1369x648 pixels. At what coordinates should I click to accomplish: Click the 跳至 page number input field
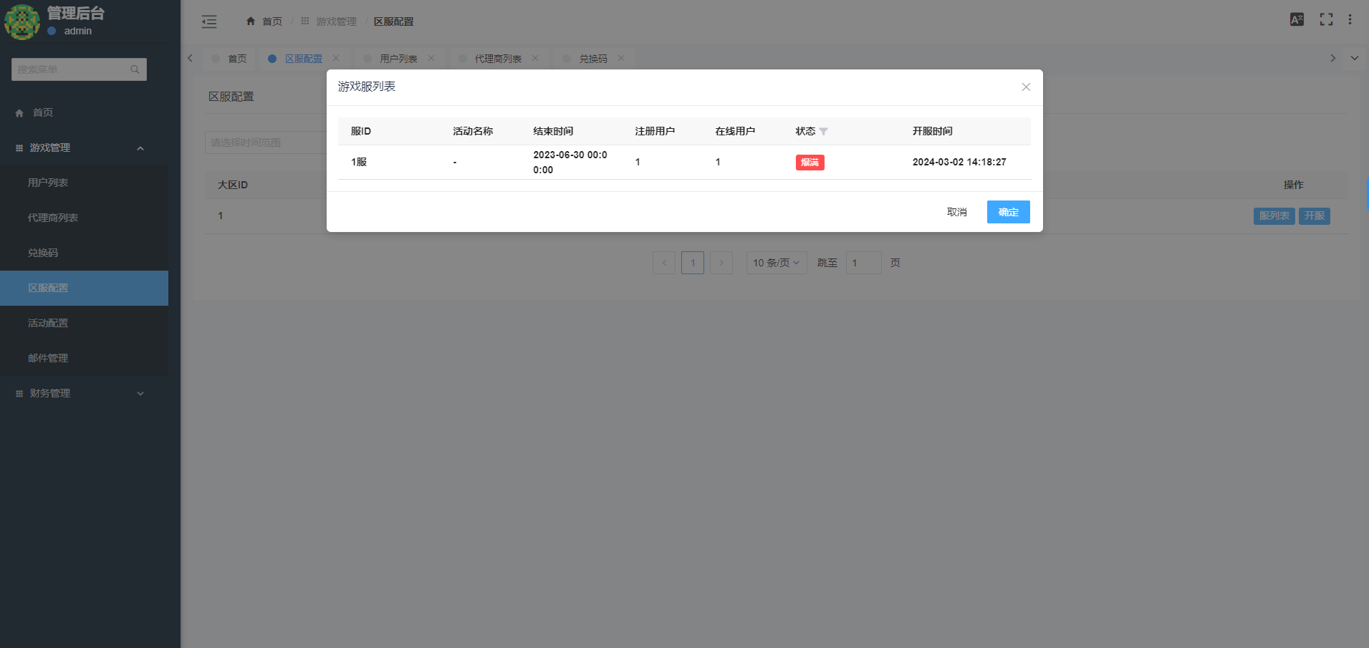pyautogui.click(x=863, y=262)
